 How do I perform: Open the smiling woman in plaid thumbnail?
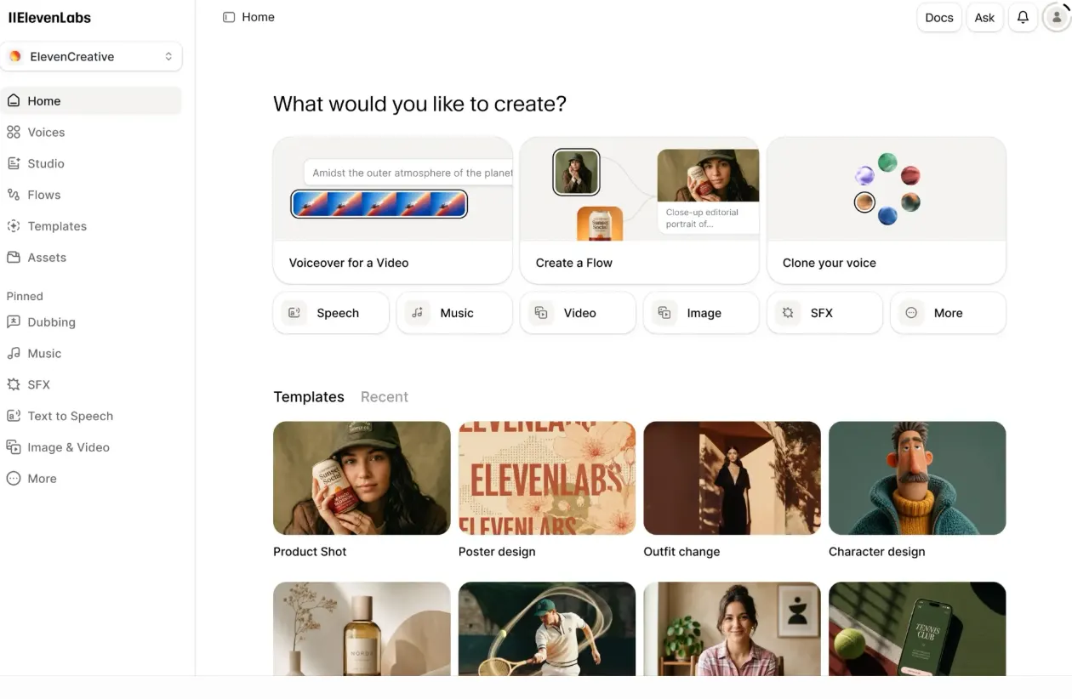[x=733, y=629]
